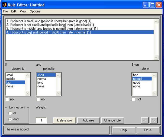
Task: Enable 'not' checkbox under period list
Action: [38, 99]
